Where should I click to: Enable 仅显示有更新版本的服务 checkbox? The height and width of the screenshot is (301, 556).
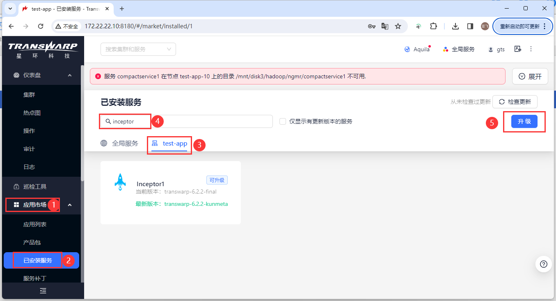point(283,121)
